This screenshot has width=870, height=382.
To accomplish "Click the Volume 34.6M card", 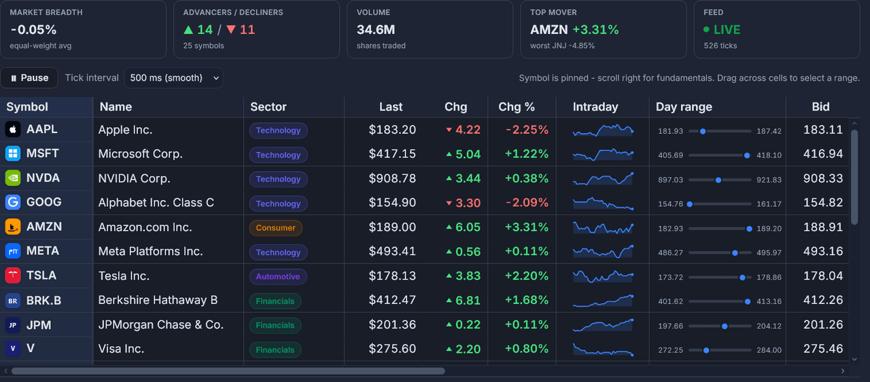I will (x=430, y=29).
